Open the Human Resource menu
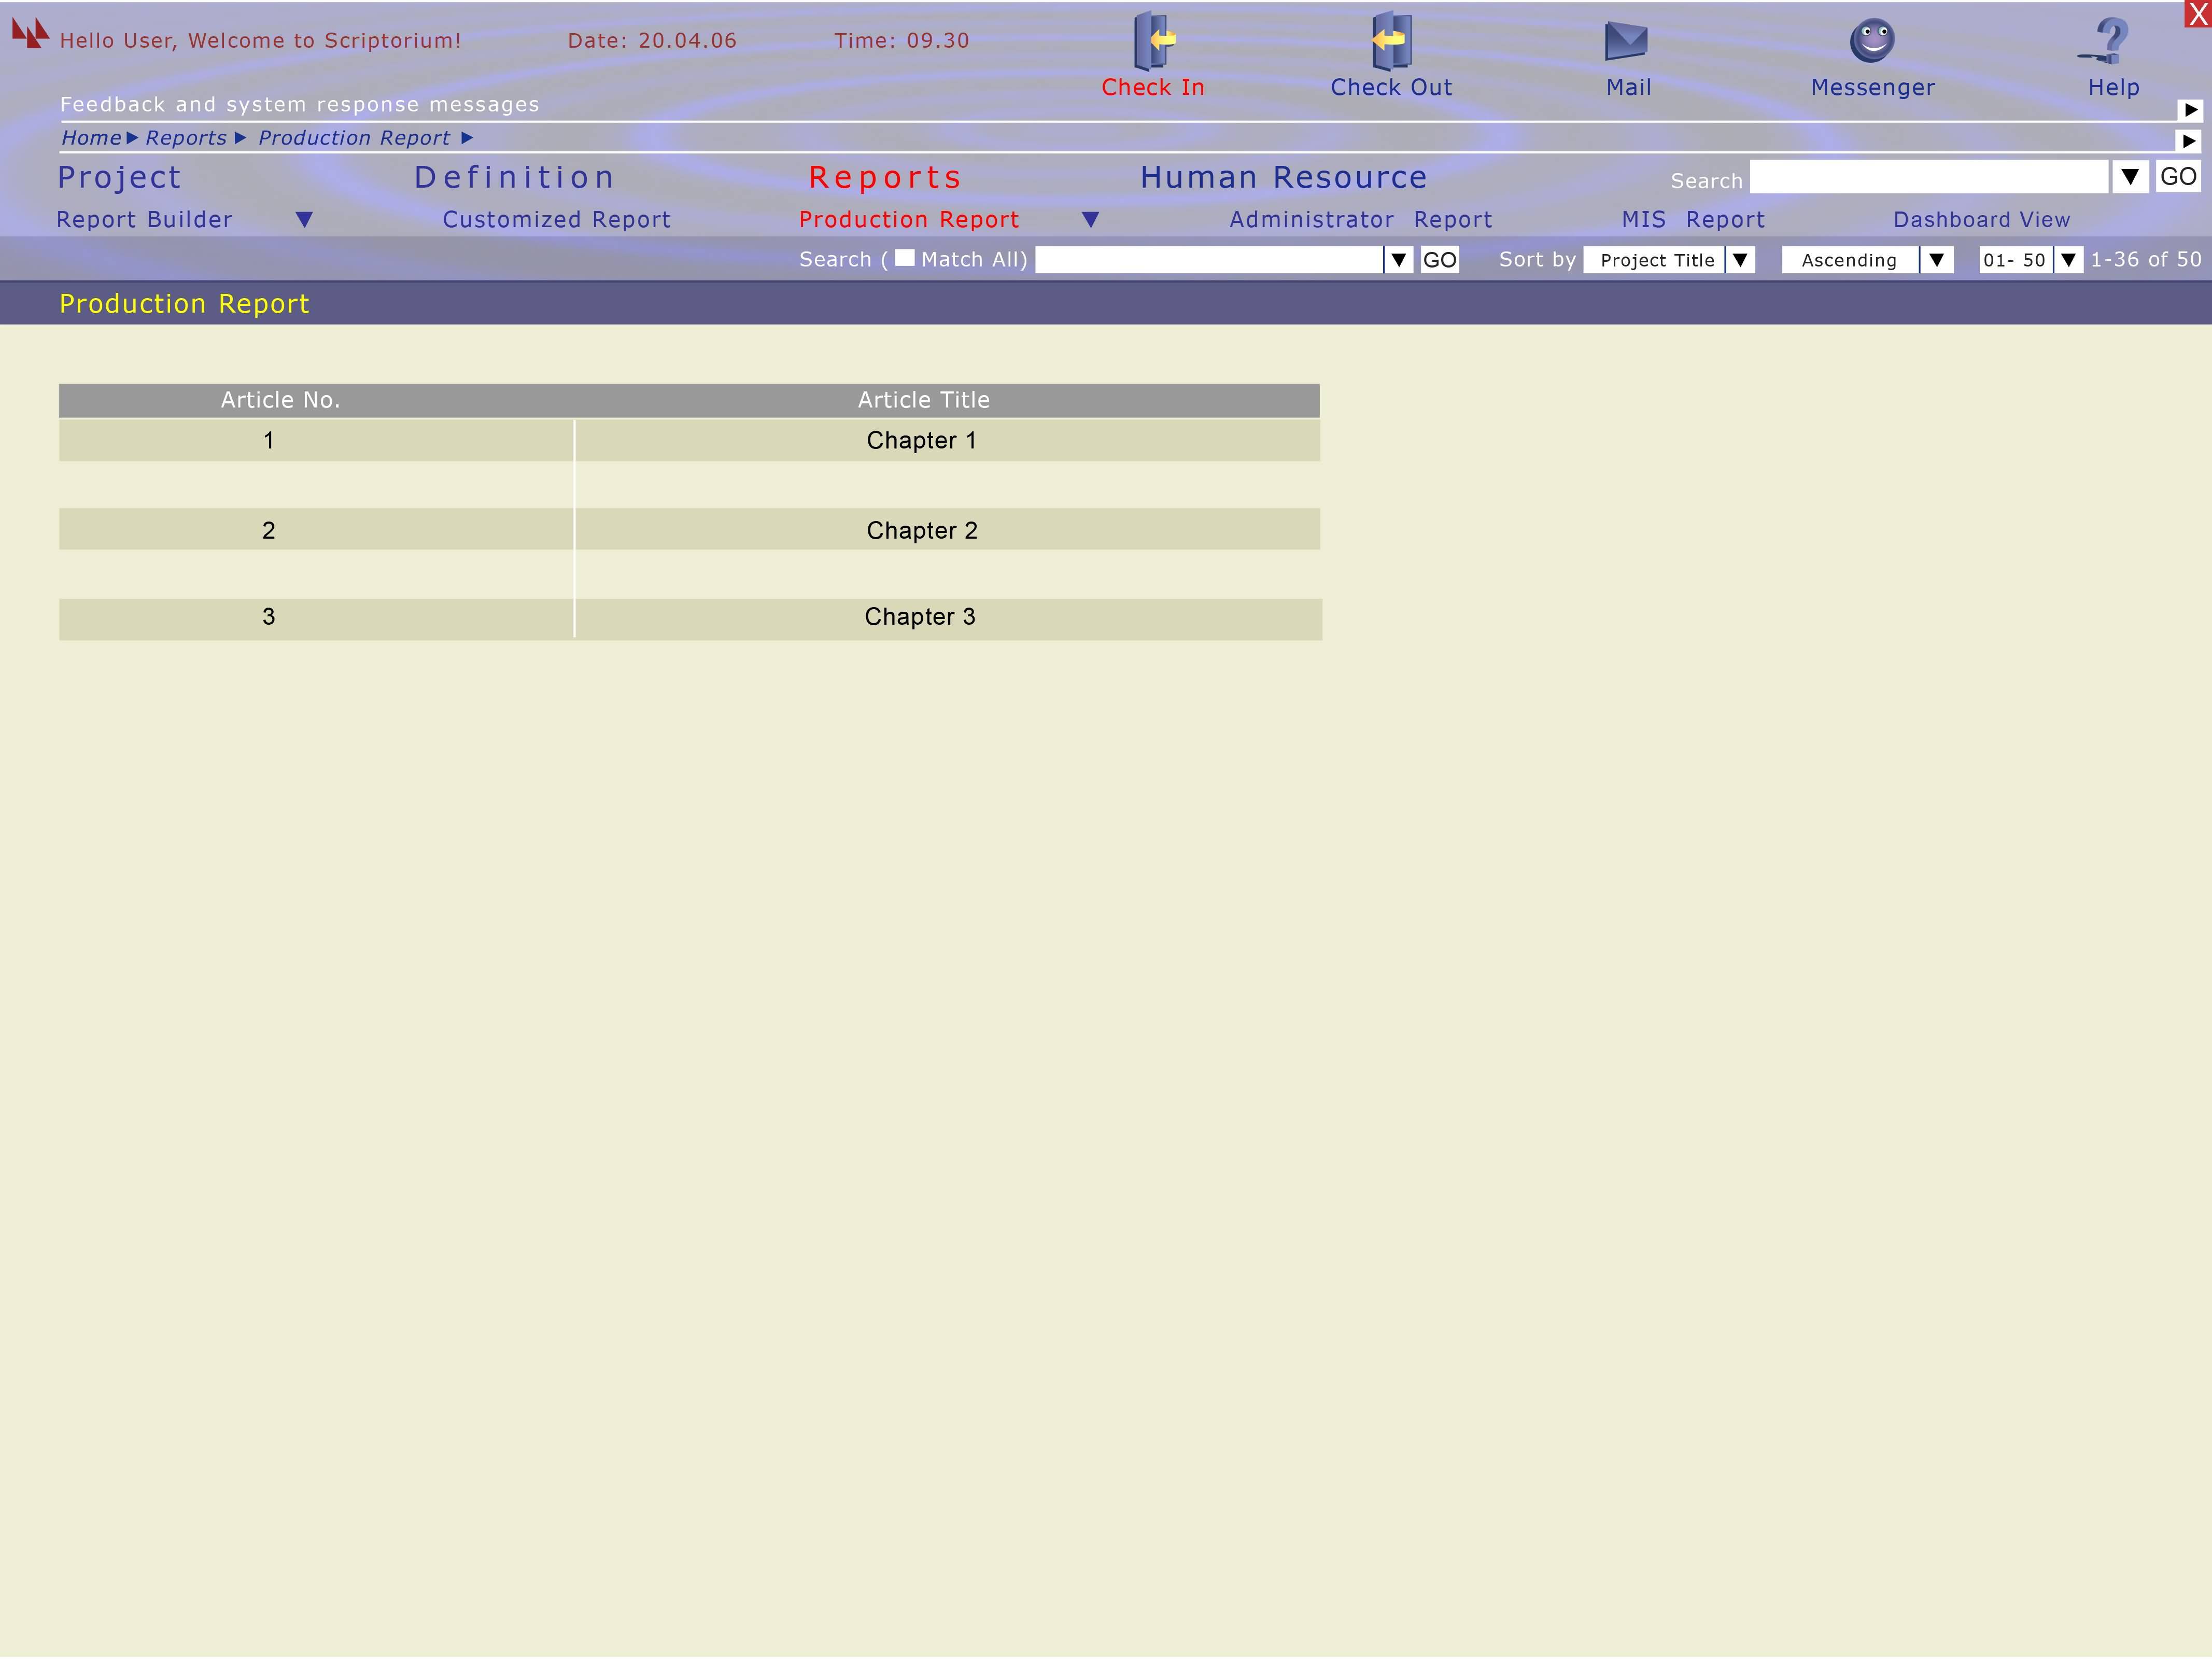 coord(1283,178)
